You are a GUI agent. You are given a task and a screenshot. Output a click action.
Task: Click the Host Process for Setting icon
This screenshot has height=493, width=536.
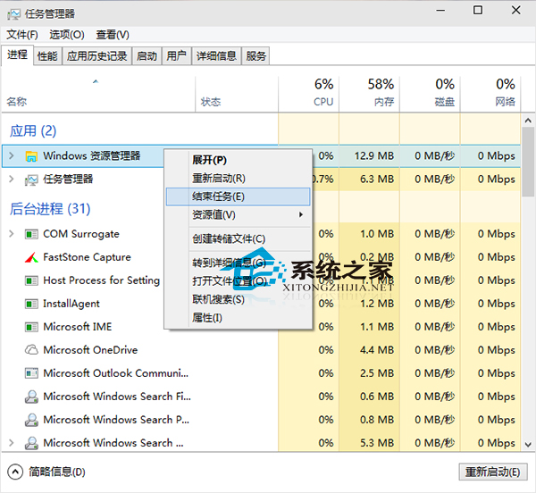click(x=31, y=280)
